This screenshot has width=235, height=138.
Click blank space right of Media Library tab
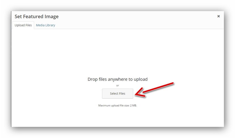128,25
